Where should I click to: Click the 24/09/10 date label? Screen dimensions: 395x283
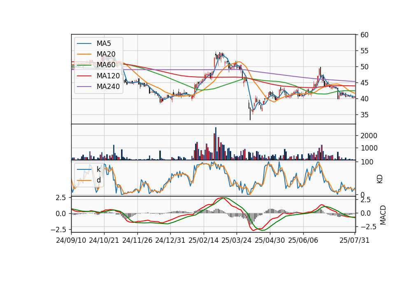(71, 240)
